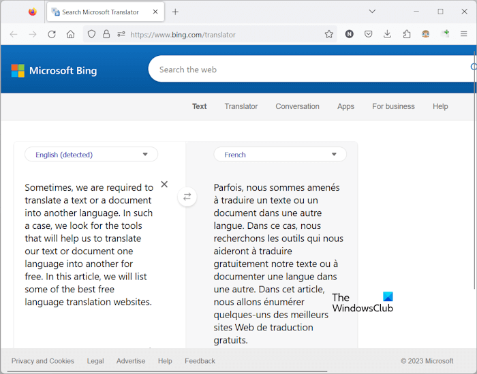
Task: Switch to Conversation tab
Action: 297,106
